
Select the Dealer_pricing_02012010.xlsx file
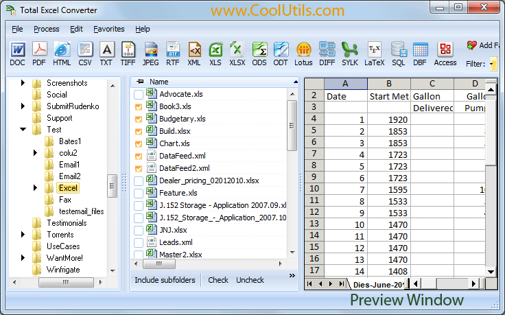point(209,180)
